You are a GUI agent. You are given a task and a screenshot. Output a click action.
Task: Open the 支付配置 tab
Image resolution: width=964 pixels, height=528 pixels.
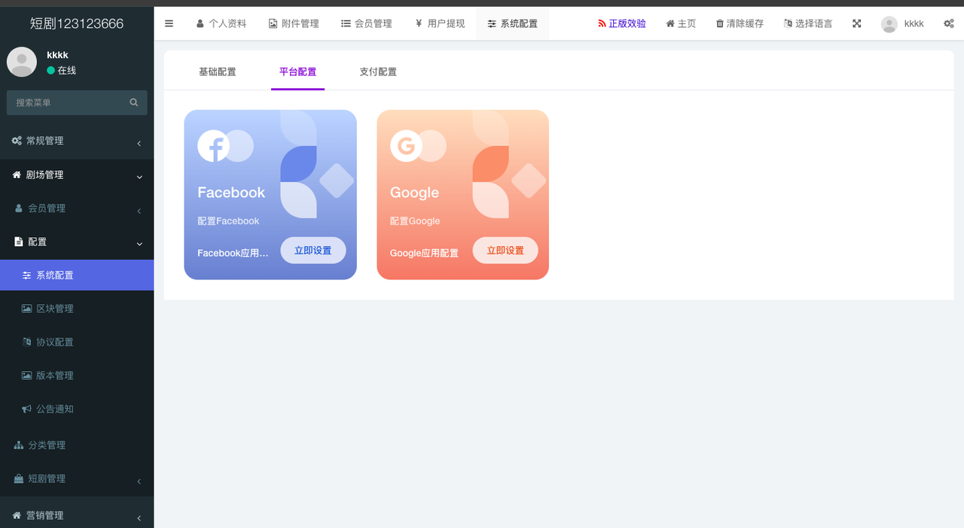(x=378, y=72)
